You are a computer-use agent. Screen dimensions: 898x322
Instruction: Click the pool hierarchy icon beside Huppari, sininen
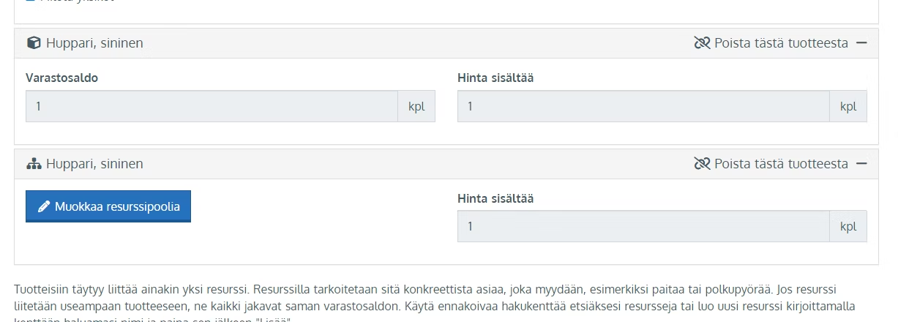34,164
